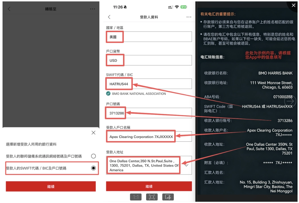
Task: Expand the 受款人地址 dropdown chevron
Action: [x=186, y=165]
